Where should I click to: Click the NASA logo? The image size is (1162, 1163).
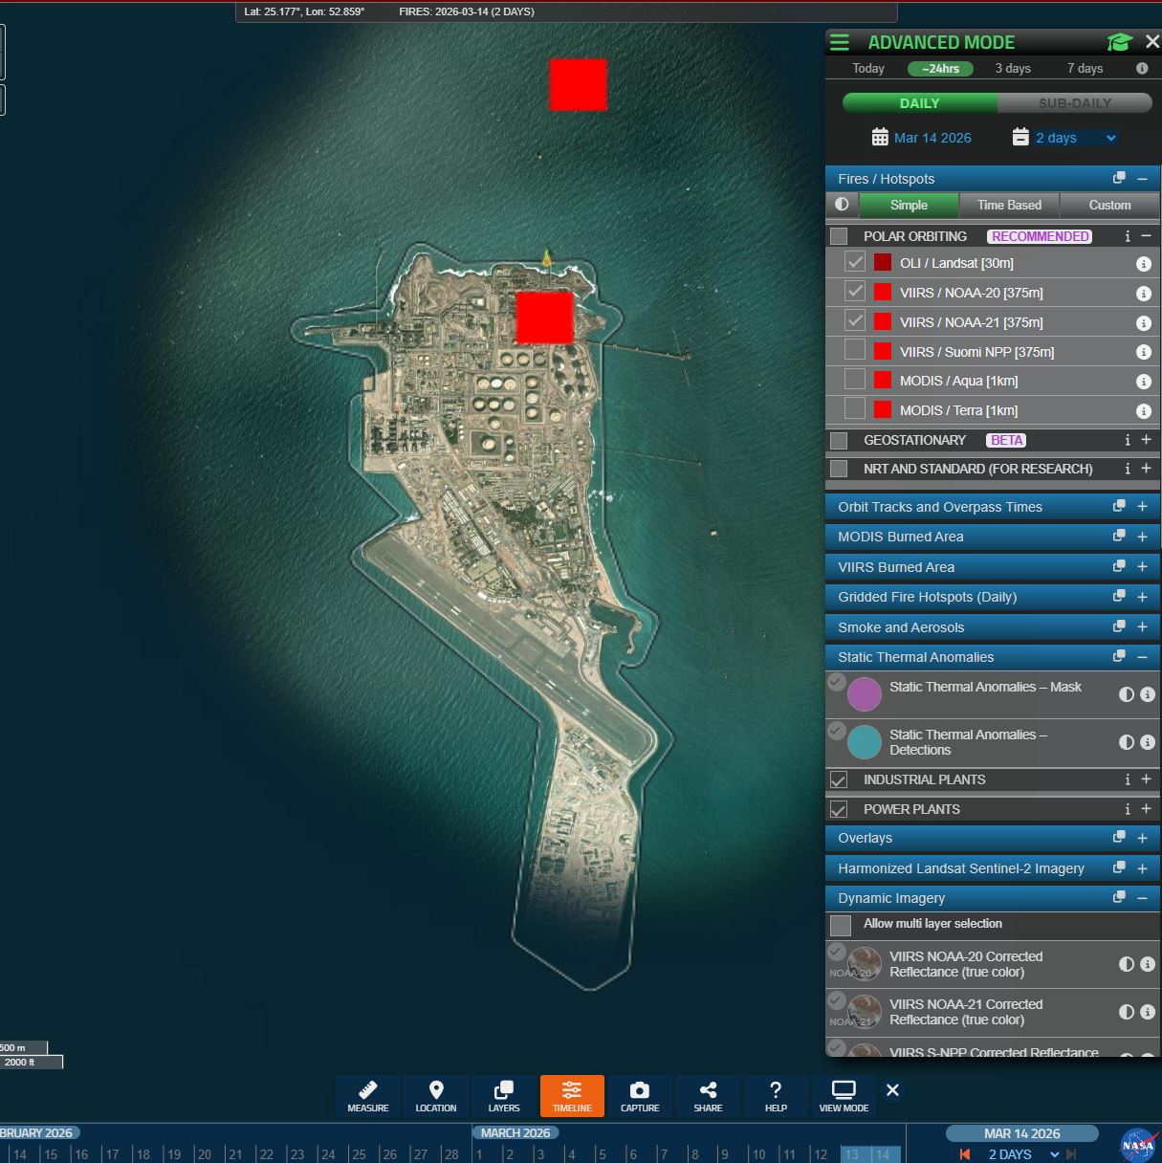[x=1138, y=1144]
